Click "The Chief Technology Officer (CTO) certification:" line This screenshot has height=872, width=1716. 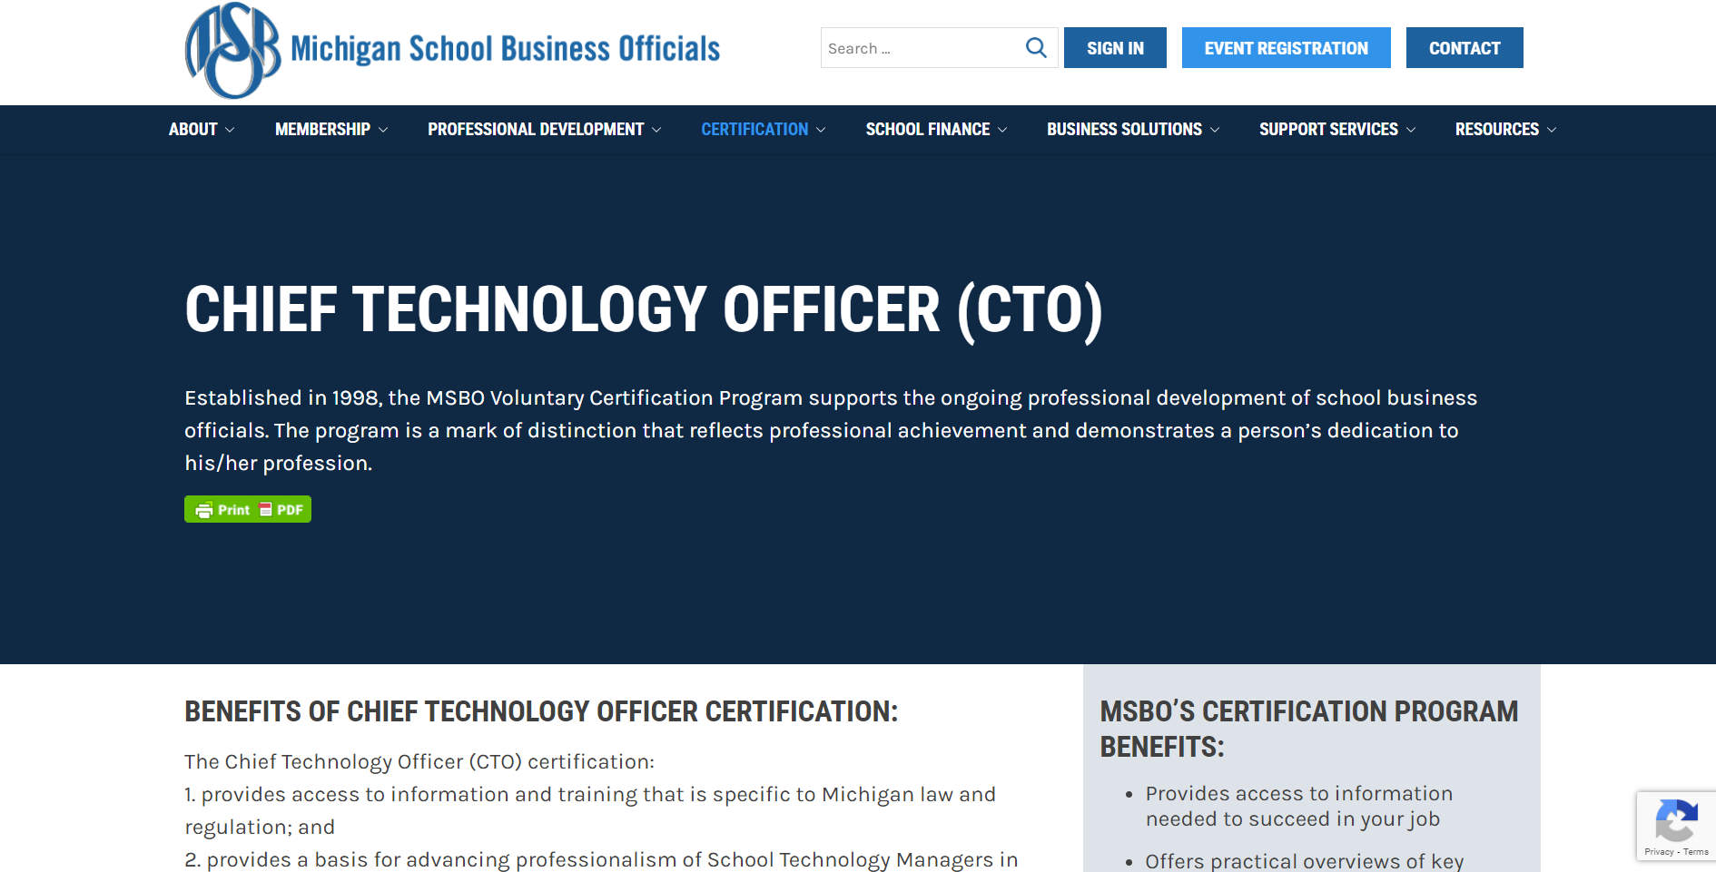[x=419, y=761]
